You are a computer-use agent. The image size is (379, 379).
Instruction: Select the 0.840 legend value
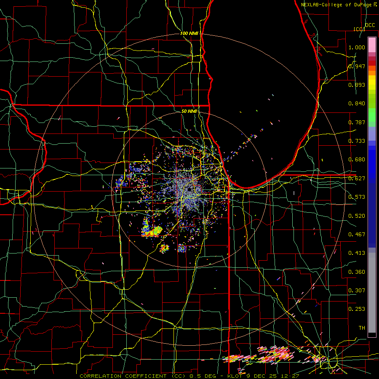(x=357, y=104)
